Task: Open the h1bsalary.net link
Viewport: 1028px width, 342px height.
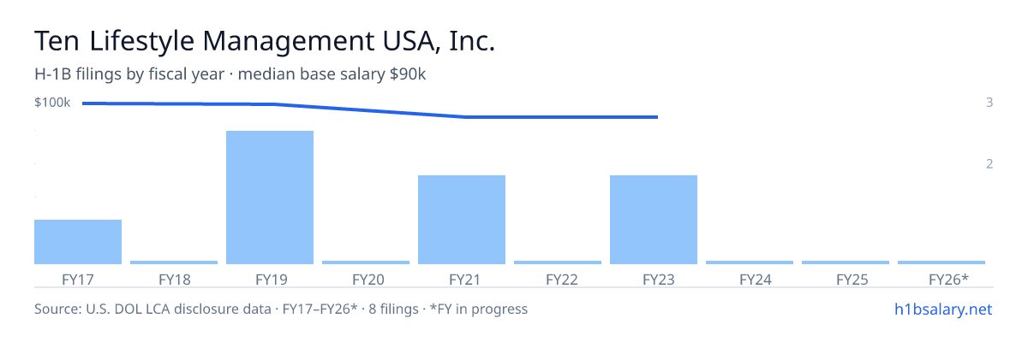Action: point(942,309)
